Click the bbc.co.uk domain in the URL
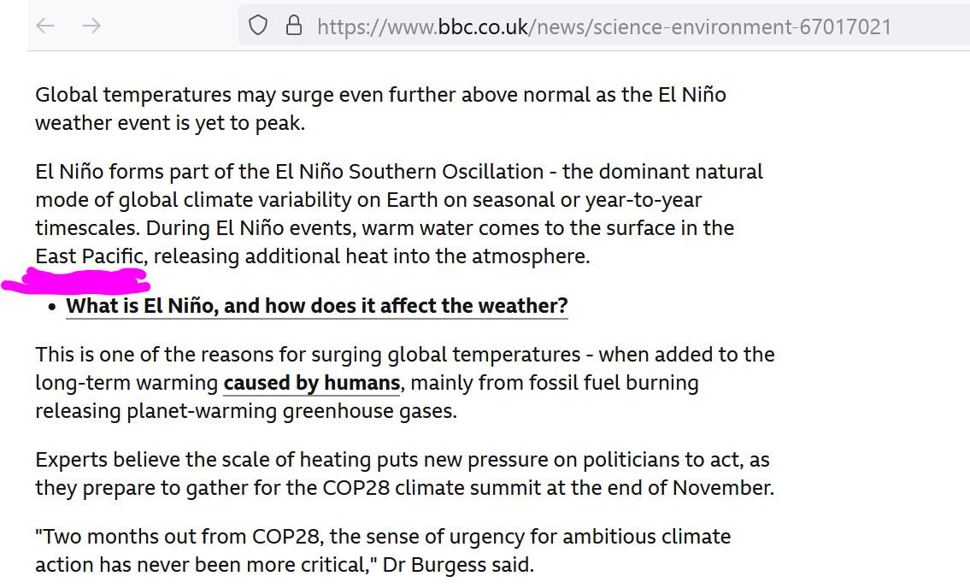The image size is (970, 588). click(483, 26)
